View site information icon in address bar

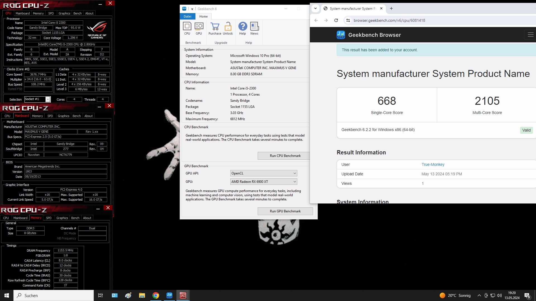(348, 20)
